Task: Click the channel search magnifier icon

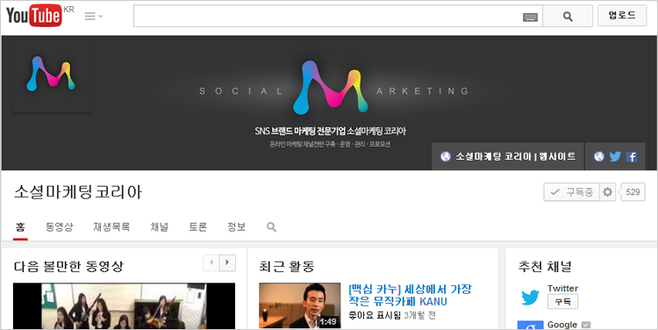Action: tap(271, 227)
